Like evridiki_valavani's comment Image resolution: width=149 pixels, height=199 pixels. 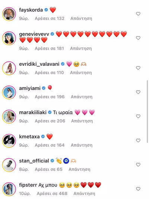point(138,68)
